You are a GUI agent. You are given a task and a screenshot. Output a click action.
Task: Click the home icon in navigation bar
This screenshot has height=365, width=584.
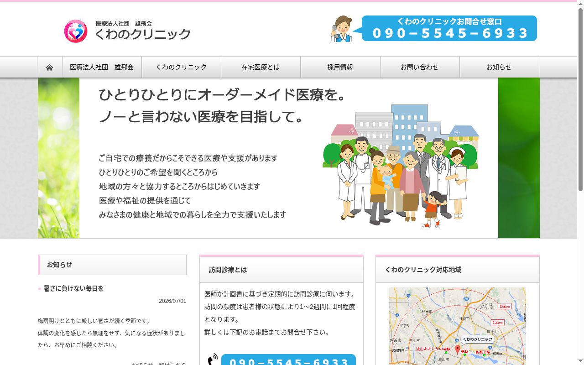(49, 67)
